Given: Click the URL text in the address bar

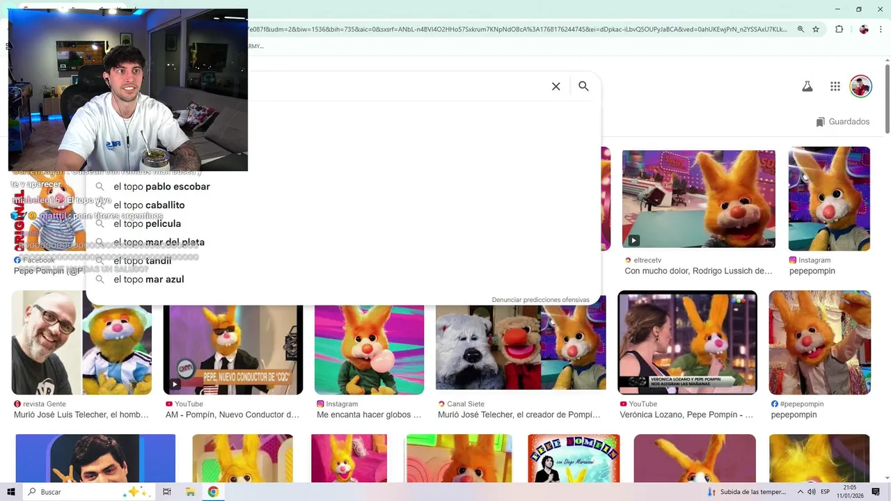Looking at the screenshot, I should coord(518,29).
